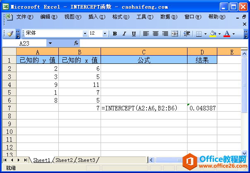Select result cell 0.048387
This screenshot has width=250, height=173.
(202, 108)
